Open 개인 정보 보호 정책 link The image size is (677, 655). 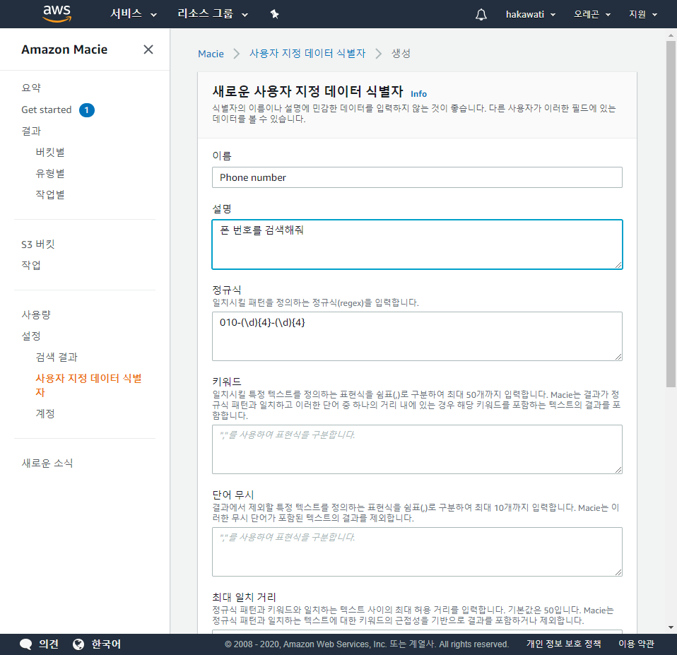[563, 644]
